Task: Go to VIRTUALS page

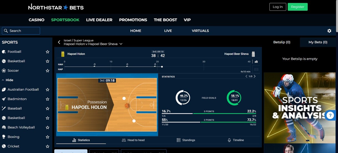Action: pos(200,31)
